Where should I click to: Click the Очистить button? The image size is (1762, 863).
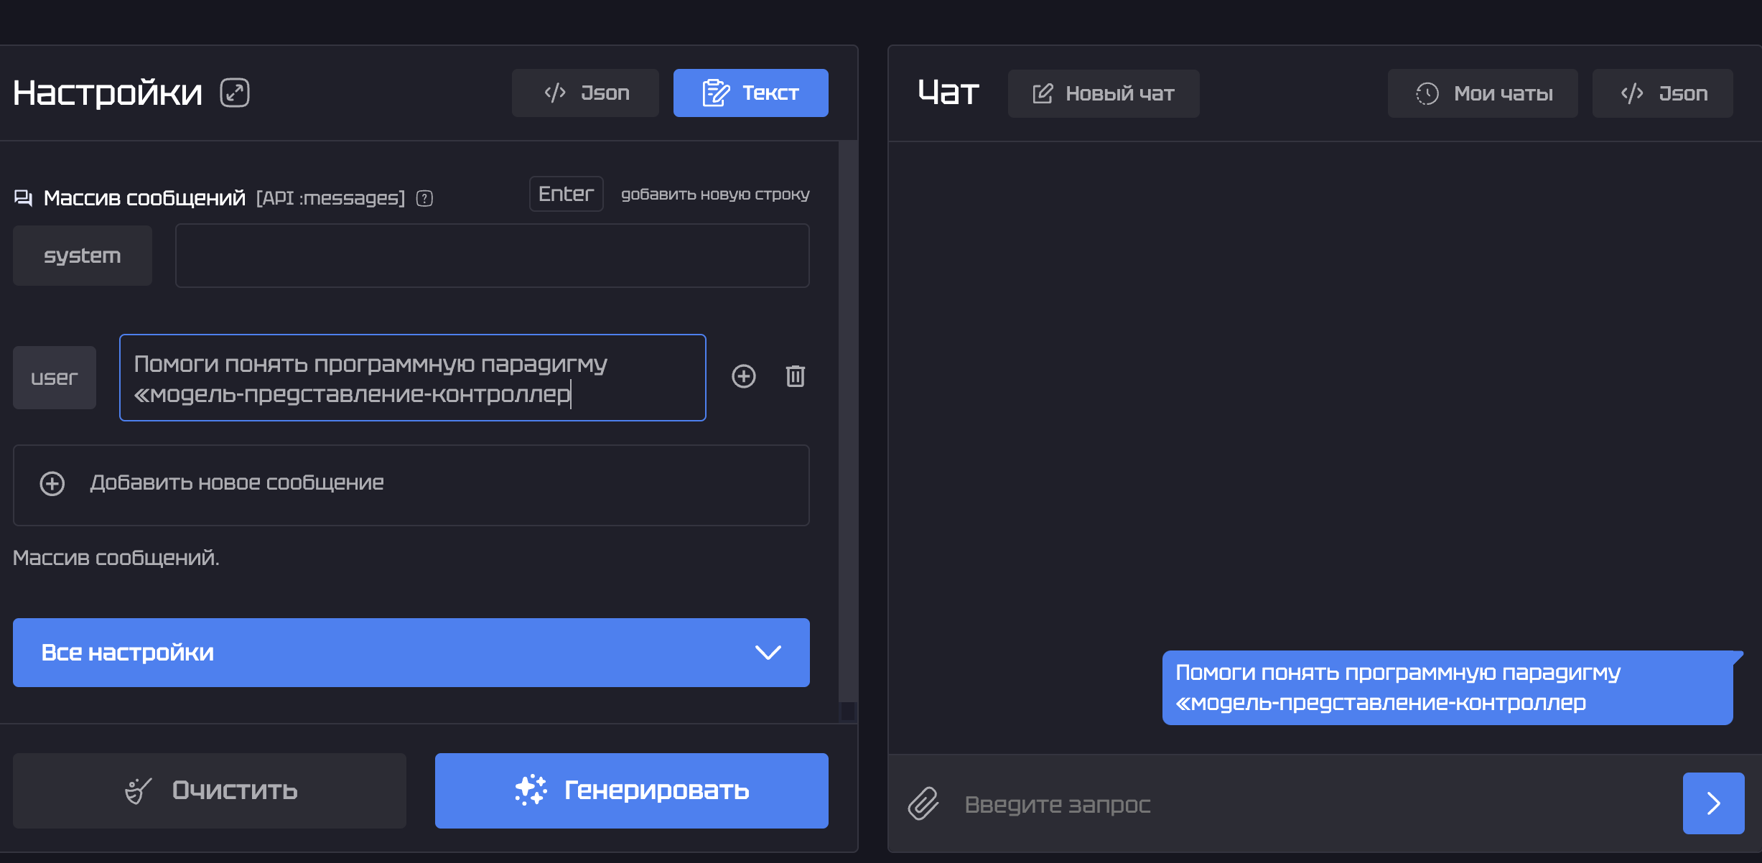[x=210, y=790]
